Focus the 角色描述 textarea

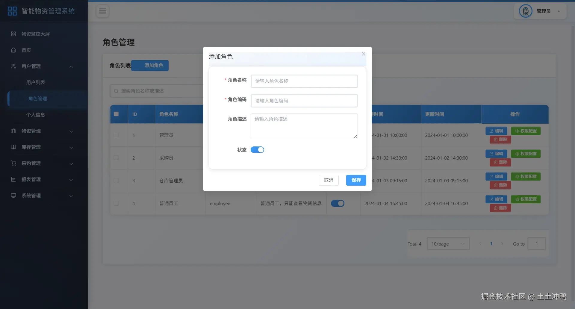pyautogui.click(x=304, y=126)
